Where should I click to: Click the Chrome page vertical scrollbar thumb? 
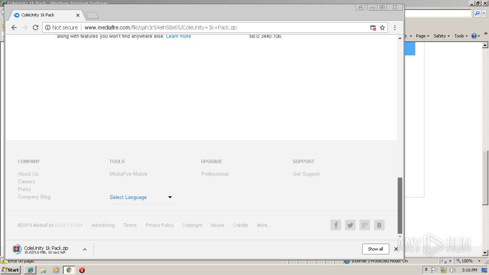click(400, 205)
